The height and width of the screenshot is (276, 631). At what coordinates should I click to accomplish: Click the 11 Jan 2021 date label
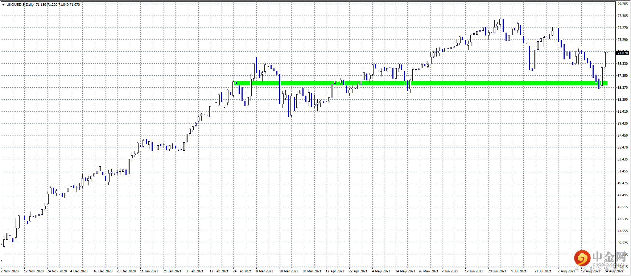149,271
